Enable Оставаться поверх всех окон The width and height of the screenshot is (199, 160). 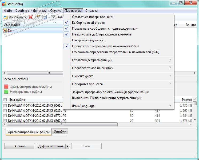click(93, 17)
